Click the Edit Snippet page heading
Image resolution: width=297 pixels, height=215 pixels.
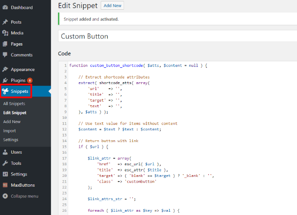[77, 6]
